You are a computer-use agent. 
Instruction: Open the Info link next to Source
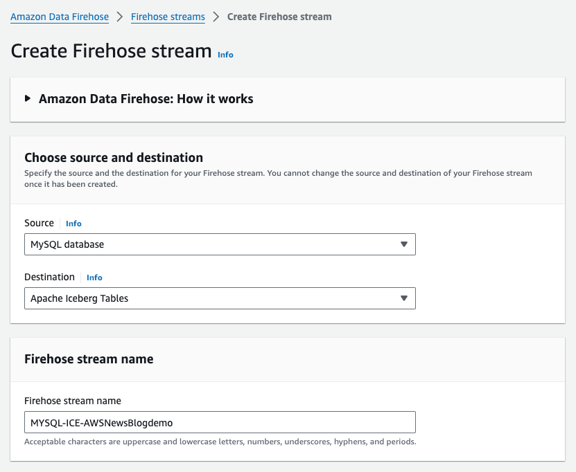click(73, 224)
